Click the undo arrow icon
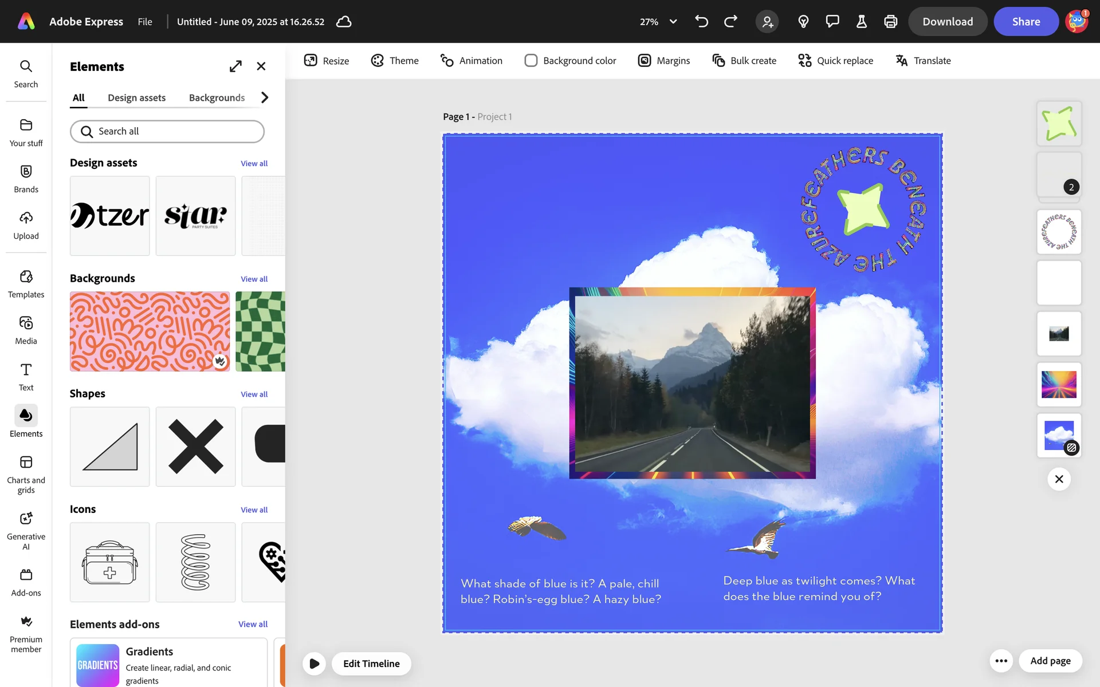This screenshot has width=1100, height=687. point(701,22)
